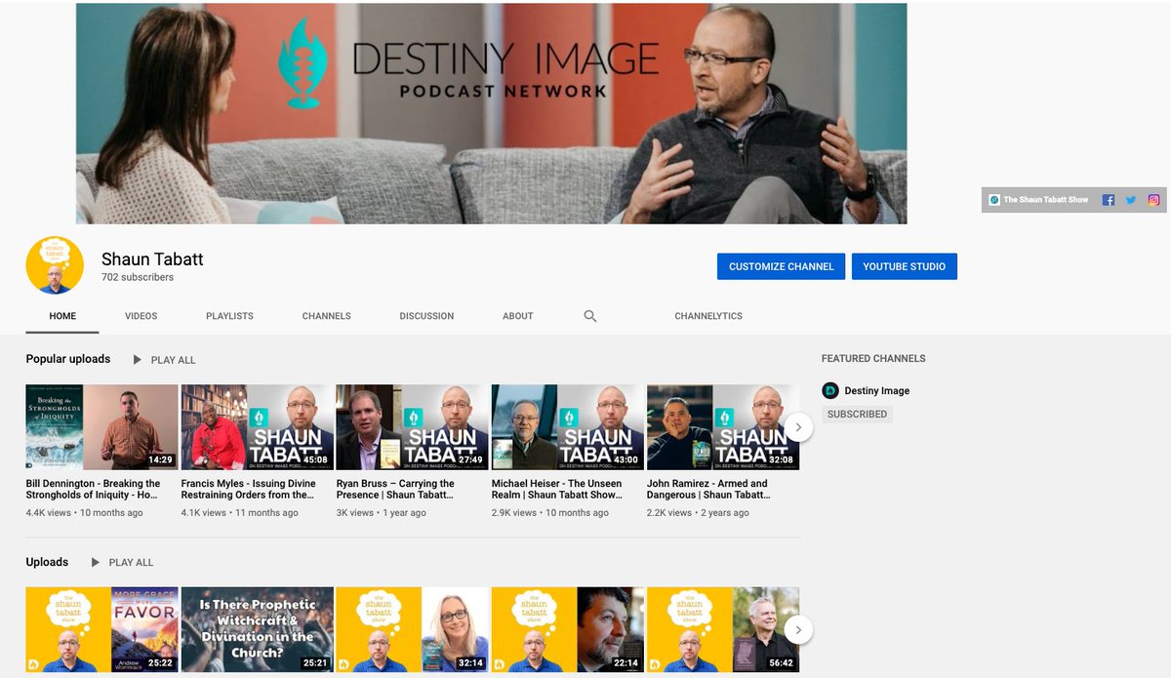The height and width of the screenshot is (678, 1171).
Task: Switch to the Discussion tab
Action: (426, 316)
